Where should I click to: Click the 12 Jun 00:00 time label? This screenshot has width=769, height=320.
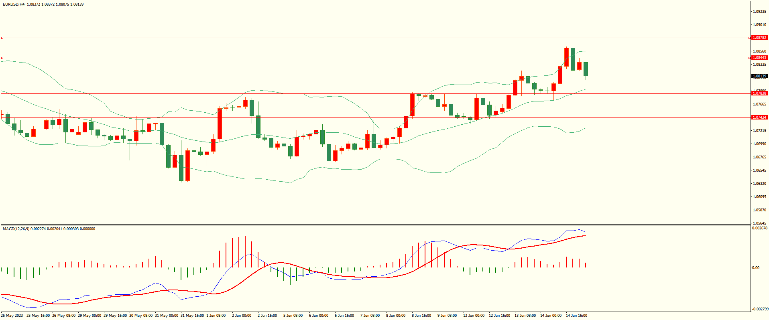[x=474, y=316]
